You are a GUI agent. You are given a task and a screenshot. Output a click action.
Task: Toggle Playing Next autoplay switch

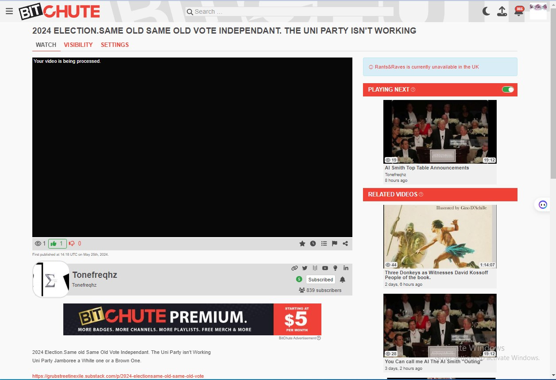[508, 89]
